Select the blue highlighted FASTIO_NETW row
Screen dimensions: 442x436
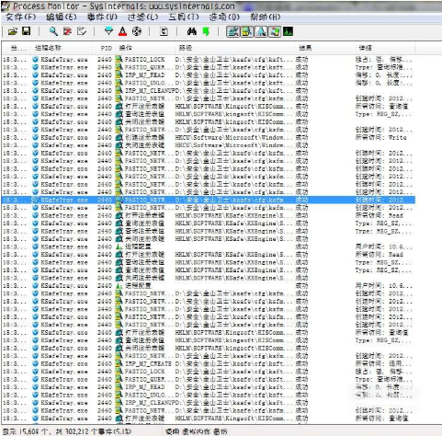(x=209, y=200)
